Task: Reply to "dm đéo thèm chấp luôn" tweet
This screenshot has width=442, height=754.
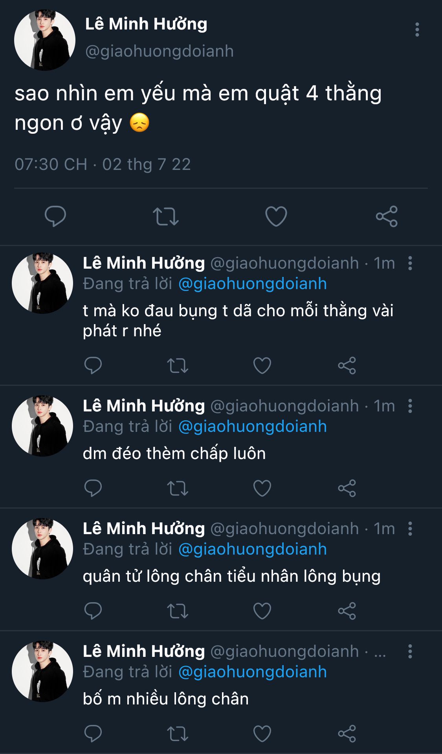Action: 93,488
